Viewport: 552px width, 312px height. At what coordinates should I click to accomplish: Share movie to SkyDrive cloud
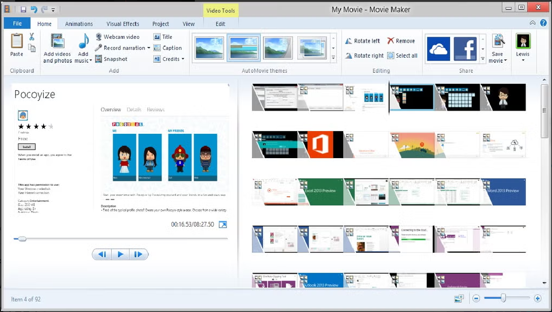(x=438, y=49)
